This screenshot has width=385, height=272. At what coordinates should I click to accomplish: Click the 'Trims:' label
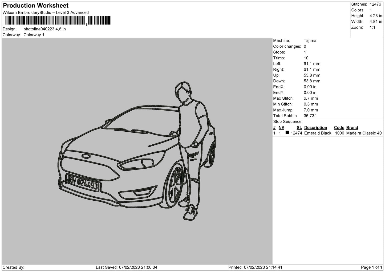tap(279, 58)
